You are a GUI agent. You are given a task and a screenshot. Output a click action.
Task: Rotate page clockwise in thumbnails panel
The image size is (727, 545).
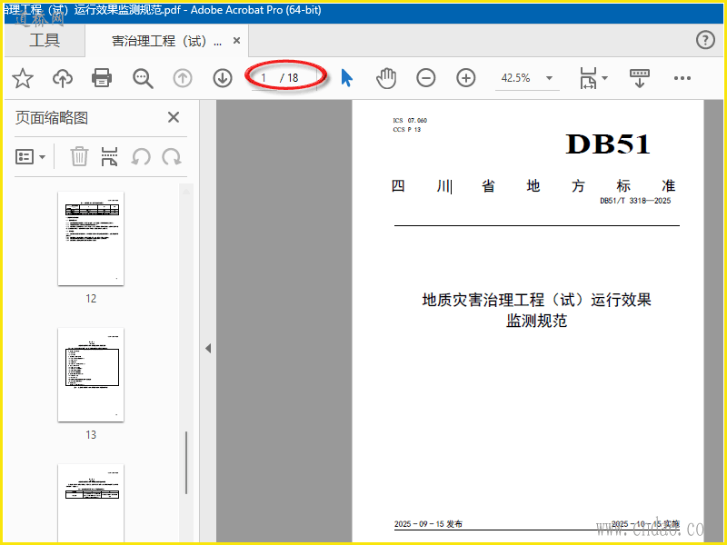coord(172,156)
